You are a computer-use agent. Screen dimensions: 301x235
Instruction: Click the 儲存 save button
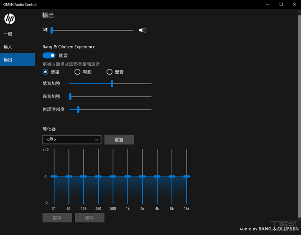click(x=57, y=218)
